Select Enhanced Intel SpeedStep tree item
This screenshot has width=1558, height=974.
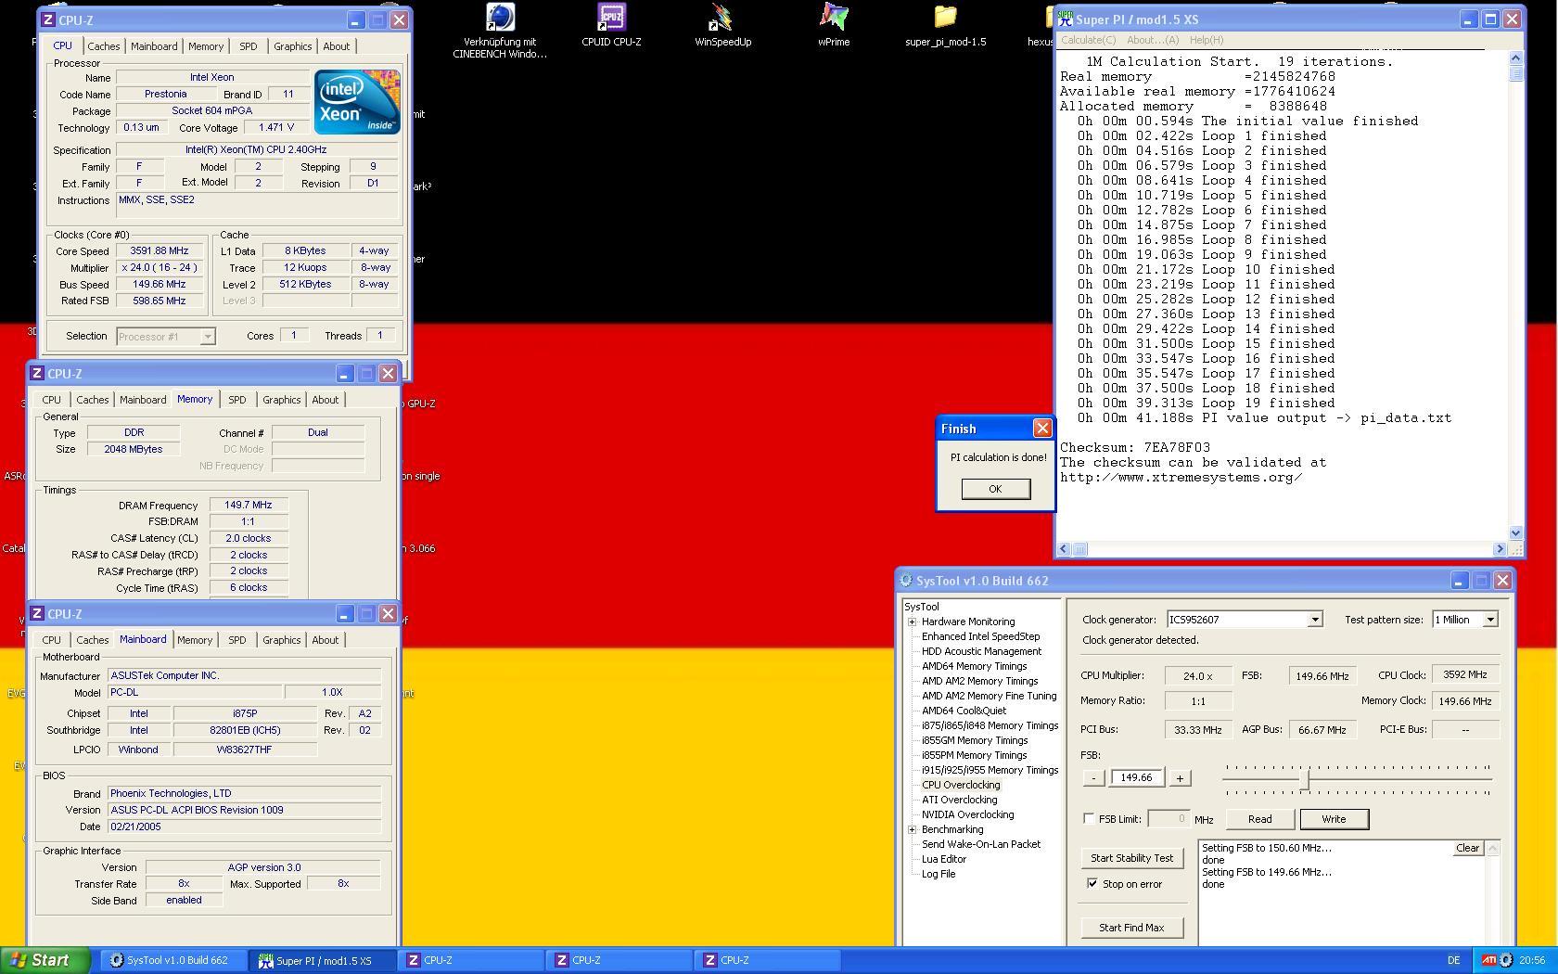(980, 636)
